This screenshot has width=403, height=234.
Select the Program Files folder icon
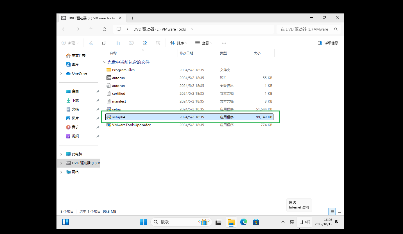(109, 70)
